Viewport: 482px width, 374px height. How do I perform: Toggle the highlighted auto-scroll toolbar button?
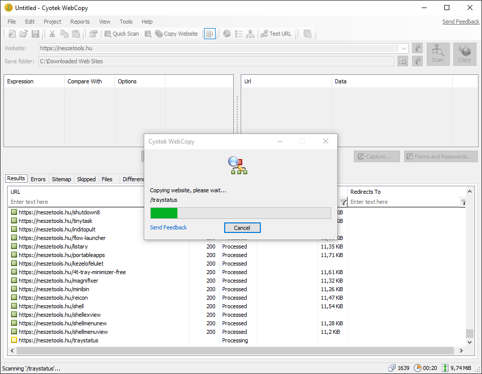point(210,34)
